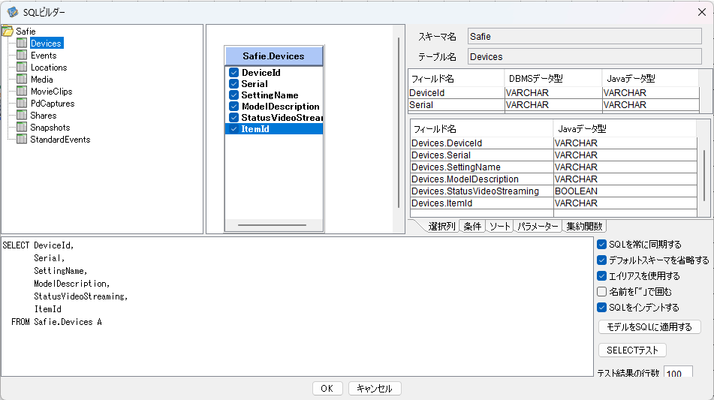Toggle SQLを常に同期する checkbox
714x400 pixels.
point(602,245)
